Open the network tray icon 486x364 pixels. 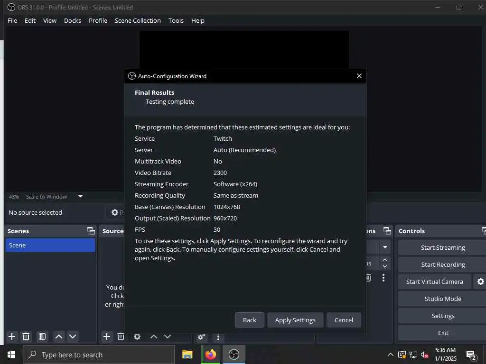(x=413, y=355)
